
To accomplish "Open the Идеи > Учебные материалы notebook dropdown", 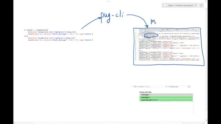I will coord(180,6).
